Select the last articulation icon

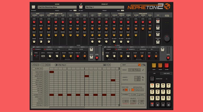click(142, 90)
